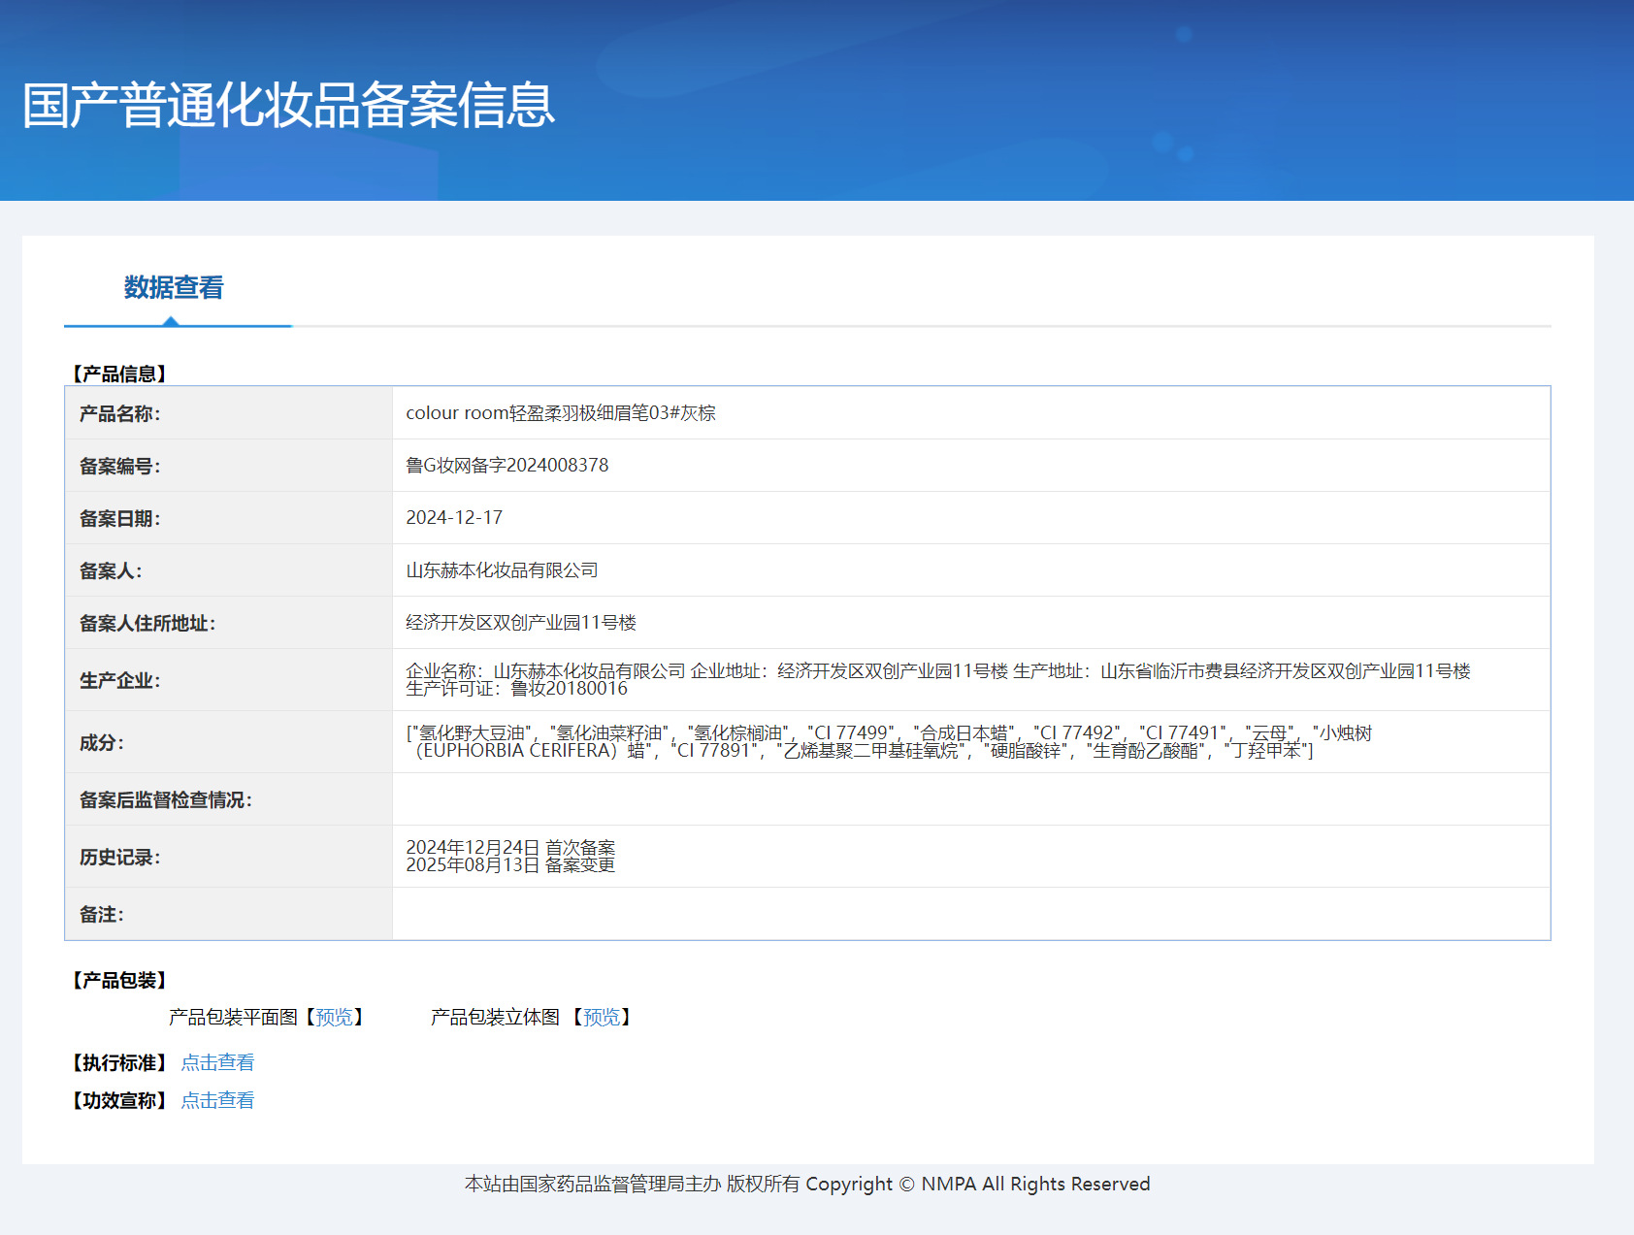Viewport: 1634px width, 1235px height.
Task: Click the 备案后监督检查情况 row label
Action: (x=166, y=800)
